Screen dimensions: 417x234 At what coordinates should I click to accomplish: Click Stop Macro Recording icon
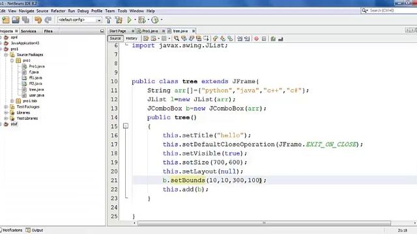click(x=264, y=39)
